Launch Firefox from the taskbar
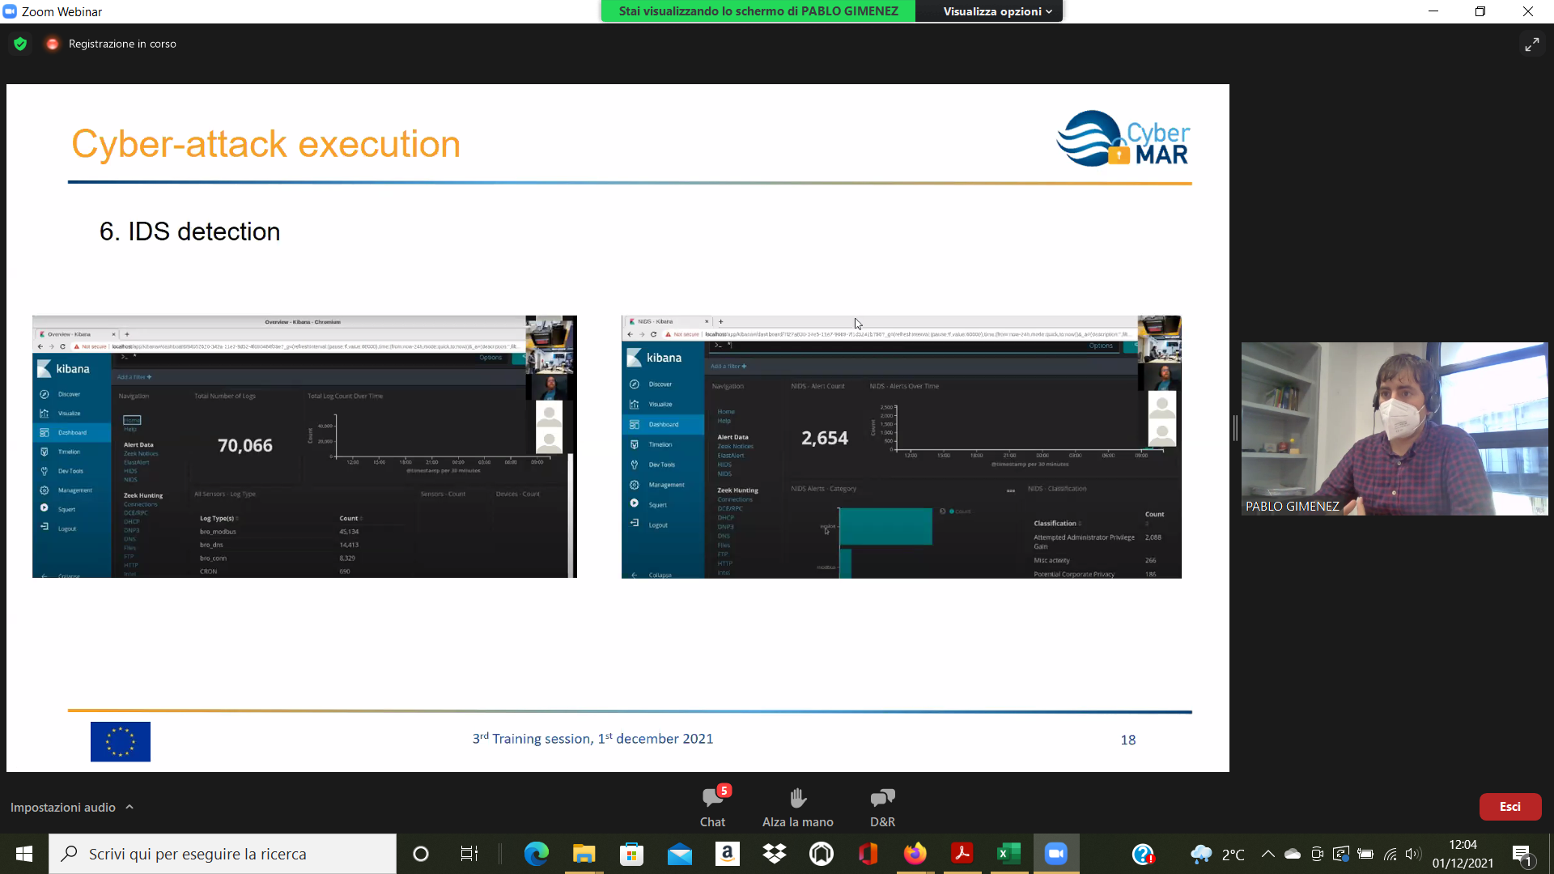Image resolution: width=1554 pixels, height=874 pixels. click(915, 854)
